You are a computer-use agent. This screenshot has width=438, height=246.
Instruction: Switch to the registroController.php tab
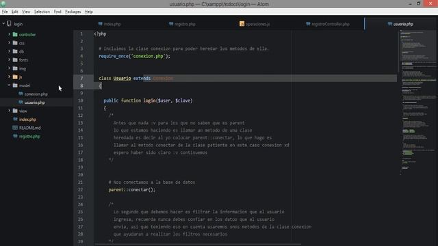point(328,24)
